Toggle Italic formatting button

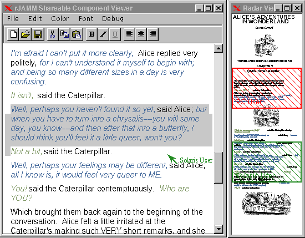pos(103,34)
